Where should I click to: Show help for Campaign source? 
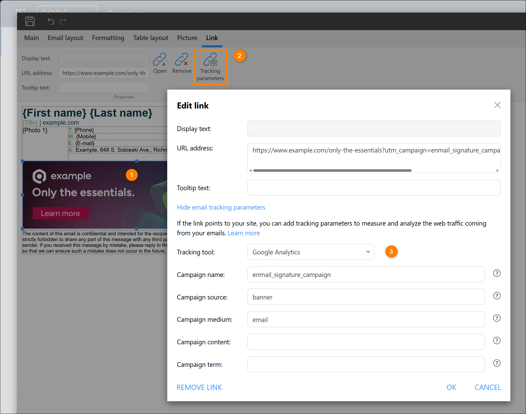(x=497, y=296)
